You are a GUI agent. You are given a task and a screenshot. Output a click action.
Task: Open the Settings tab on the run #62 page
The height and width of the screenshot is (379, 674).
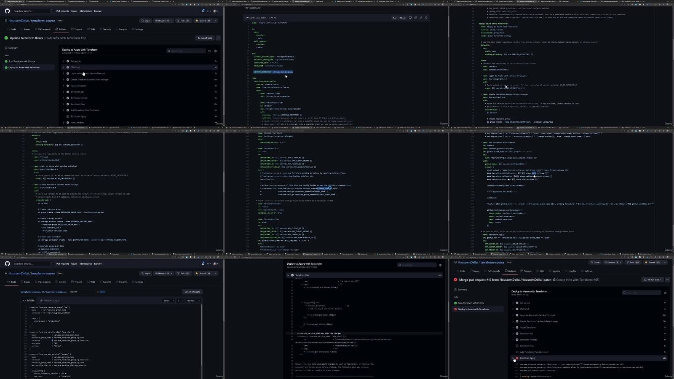138,29
